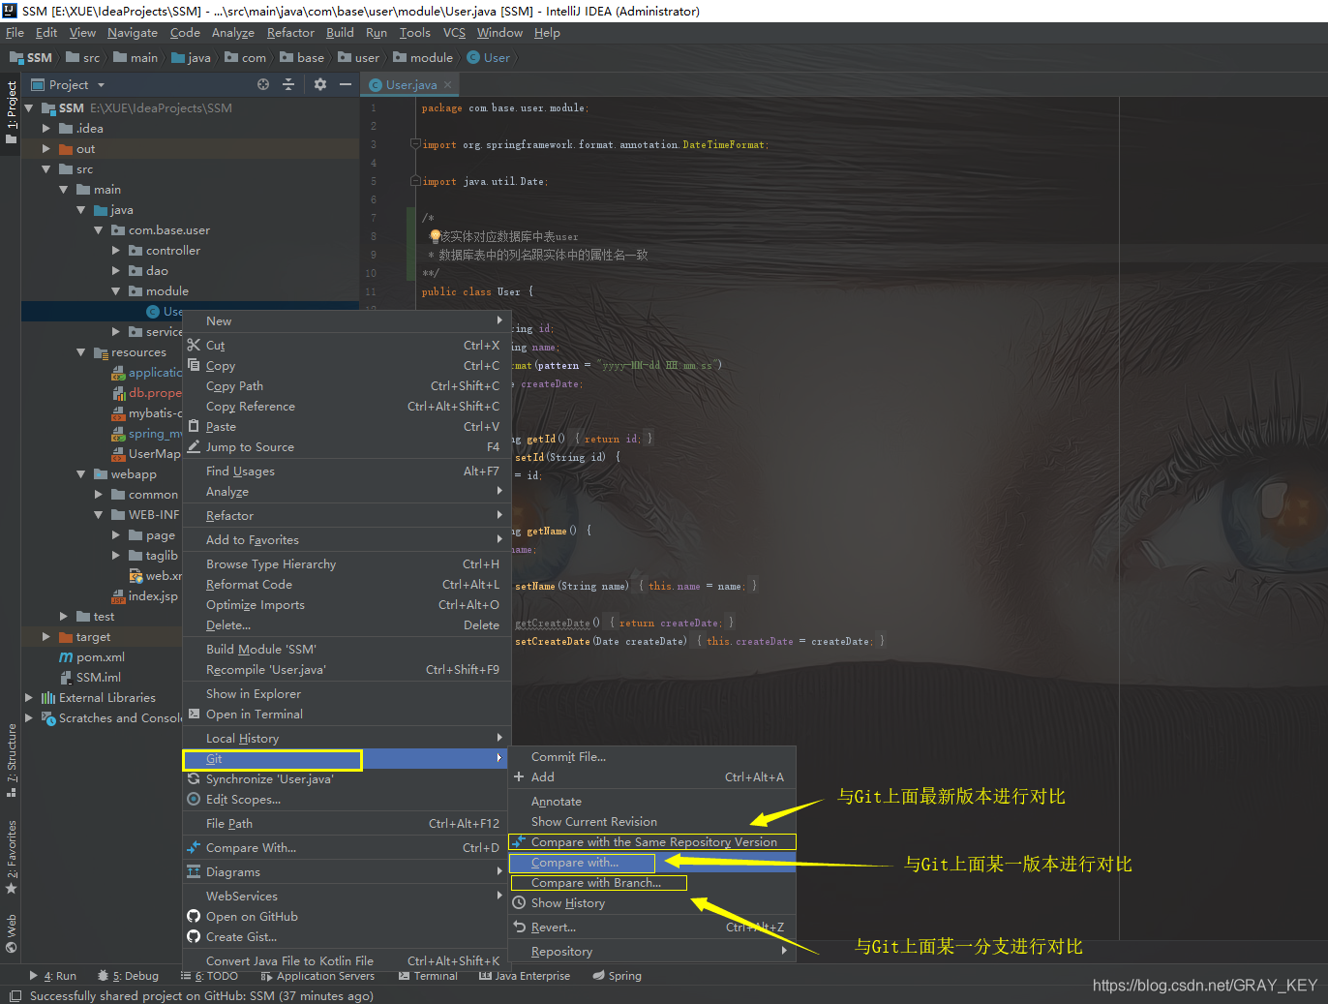Collapse the src folder
This screenshot has height=1004, width=1328.
tap(46, 169)
